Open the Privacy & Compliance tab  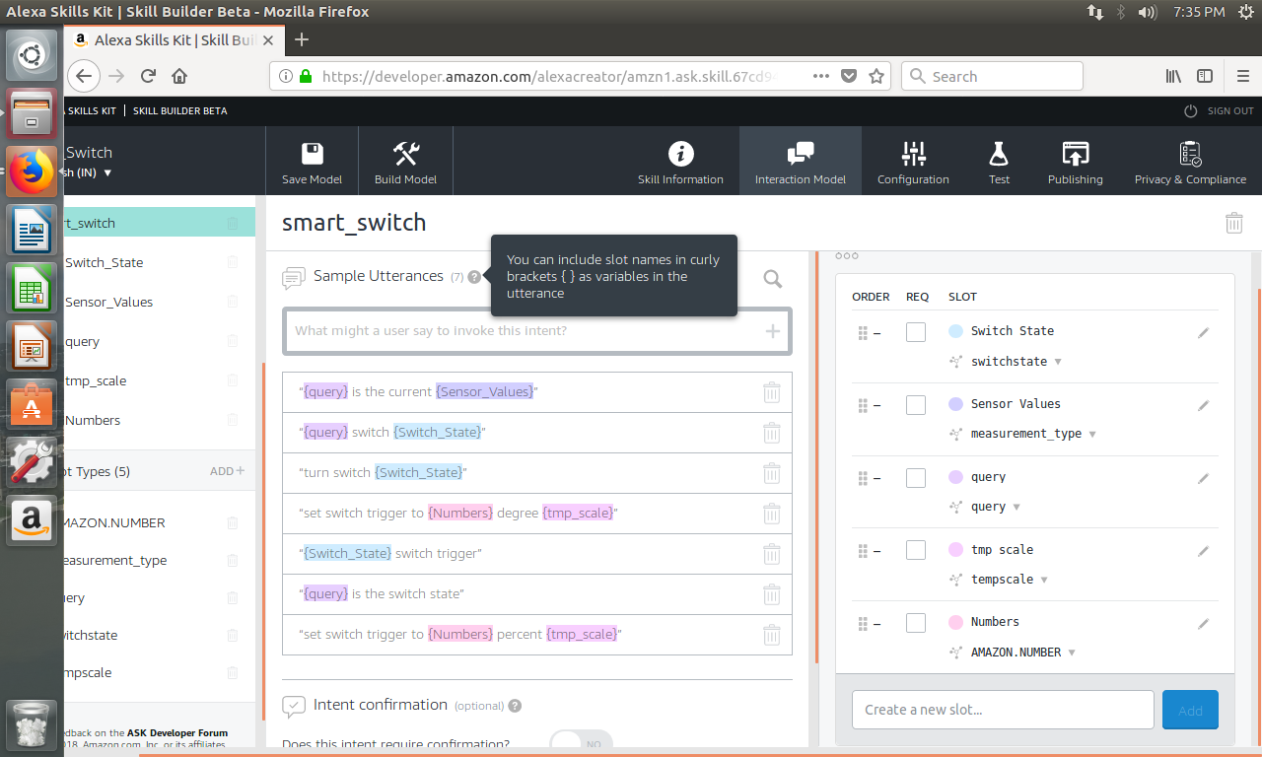click(x=1190, y=163)
